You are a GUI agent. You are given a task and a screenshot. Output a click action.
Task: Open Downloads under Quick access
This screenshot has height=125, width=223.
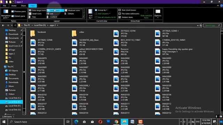(12, 34)
